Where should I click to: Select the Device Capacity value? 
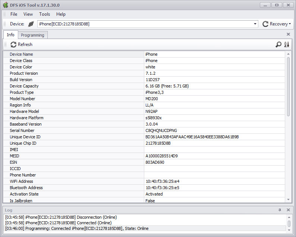(x=167, y=86)
